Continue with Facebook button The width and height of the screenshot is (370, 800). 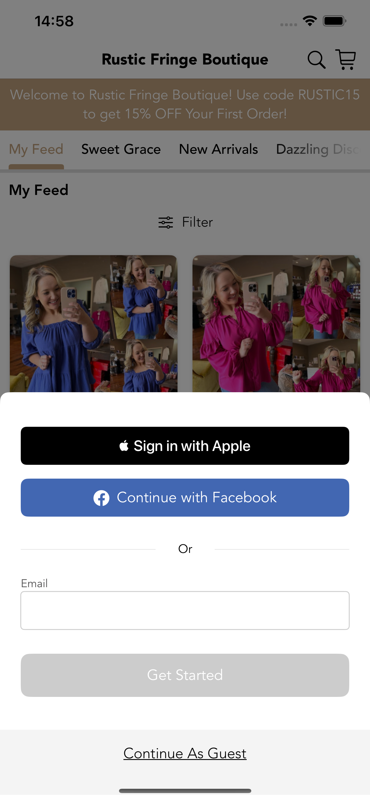click(185, 498)
